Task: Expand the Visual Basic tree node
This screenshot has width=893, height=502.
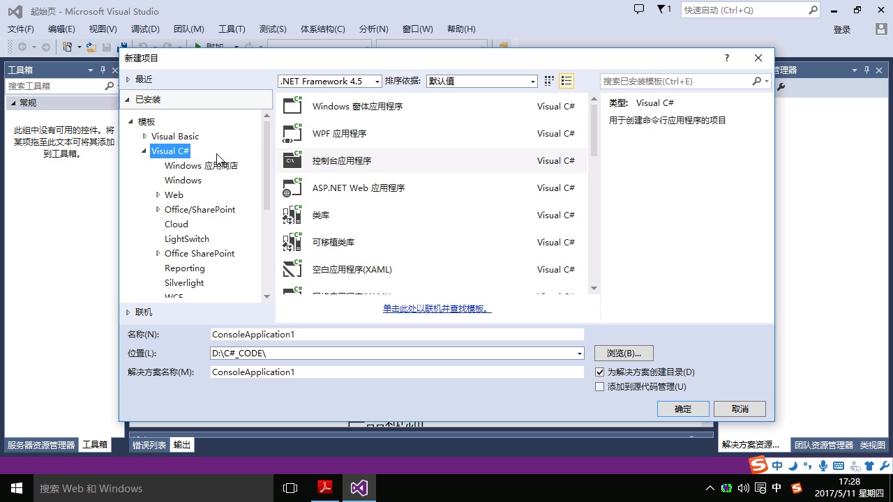Action: tap(144, 136)
